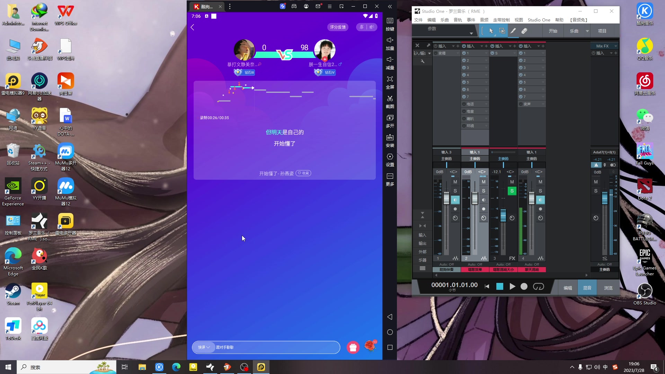The width and height of the screenshot is (665, 374).
Task: Go back with the arrow in karaoke app
Action: [193, 27]
